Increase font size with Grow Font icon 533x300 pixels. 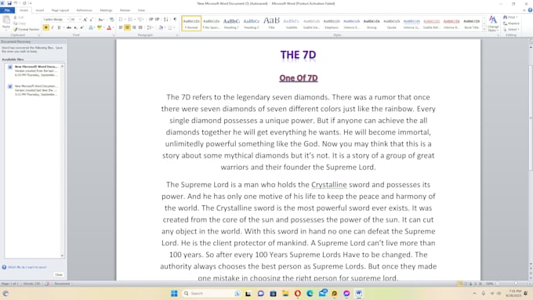coord(85,20)
